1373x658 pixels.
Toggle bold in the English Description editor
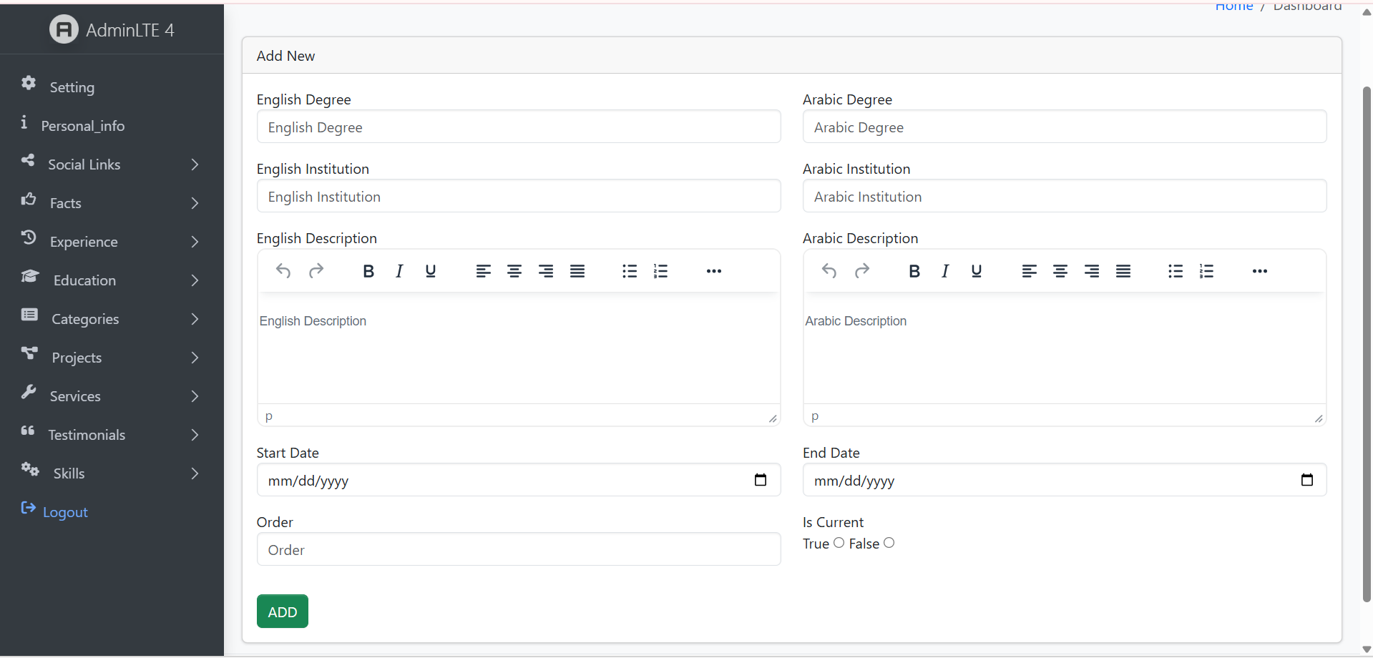pyautogui.click(x=368, y=271)
